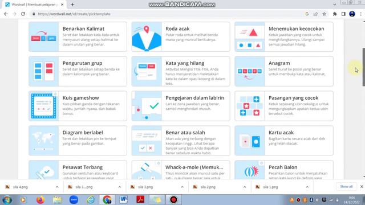Launch Firefox from the taskbar

click(40, 200)
